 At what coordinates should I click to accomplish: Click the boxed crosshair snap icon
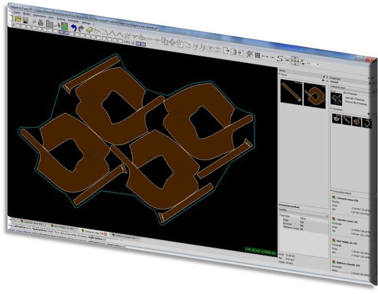pos(294,60)
